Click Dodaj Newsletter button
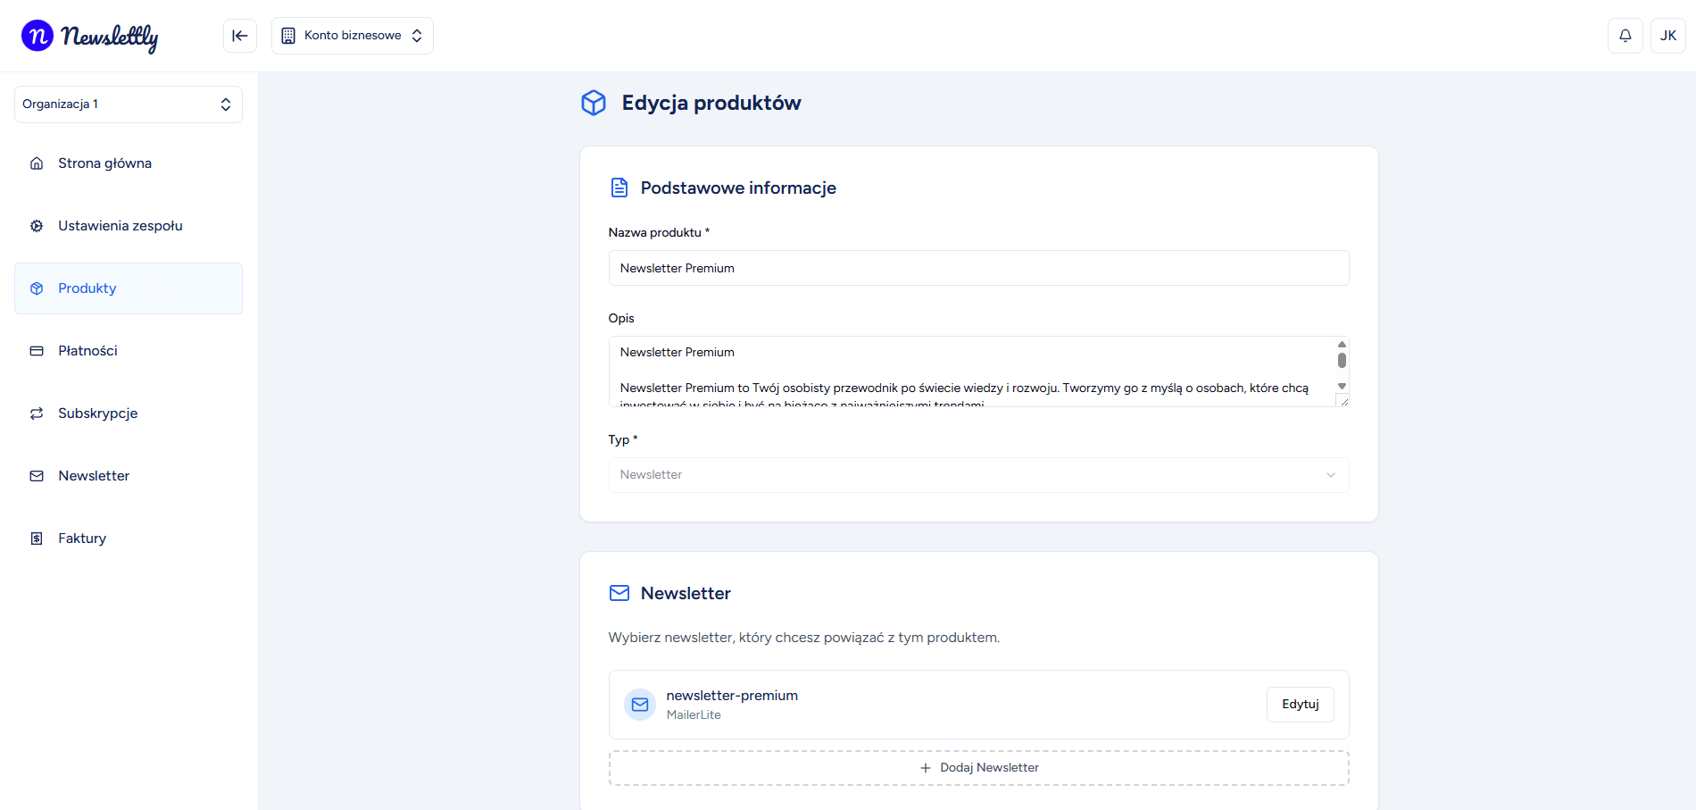Image resolution: width=1696 pixels, height=810 pixels. click(x=978, y=768)
